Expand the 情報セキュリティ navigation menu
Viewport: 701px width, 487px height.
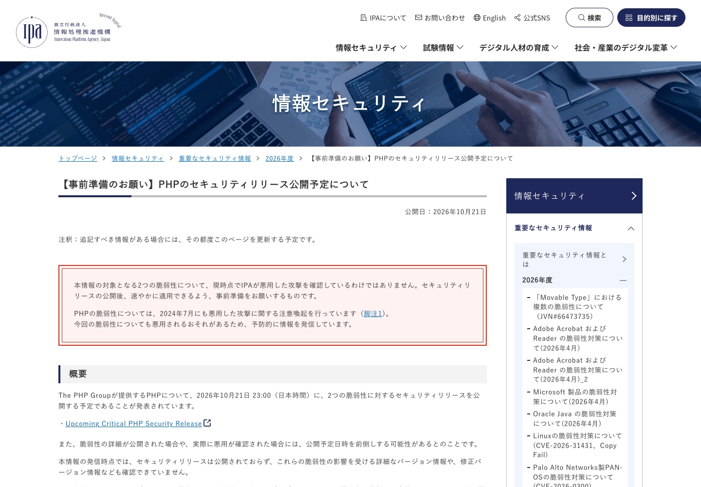coord(371,47)
